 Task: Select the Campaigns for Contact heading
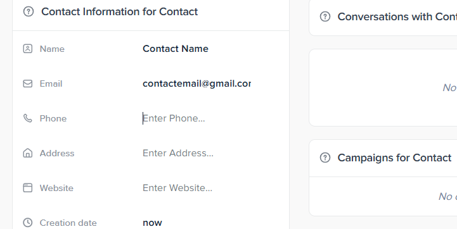click(x=394, y=158)
